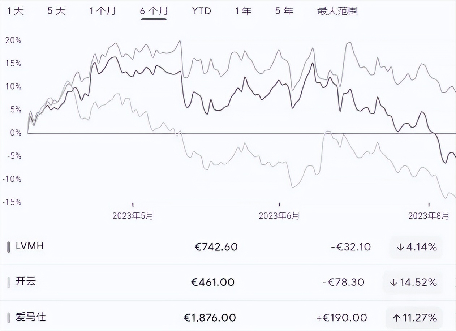Click the selected 6个月 tab
456x331 pixels.
(154, 11)
